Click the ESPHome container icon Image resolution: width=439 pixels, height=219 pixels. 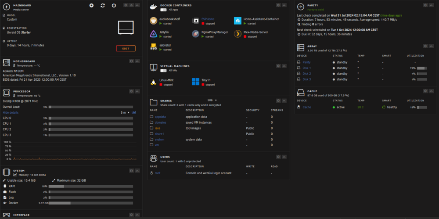click(195, 21)
